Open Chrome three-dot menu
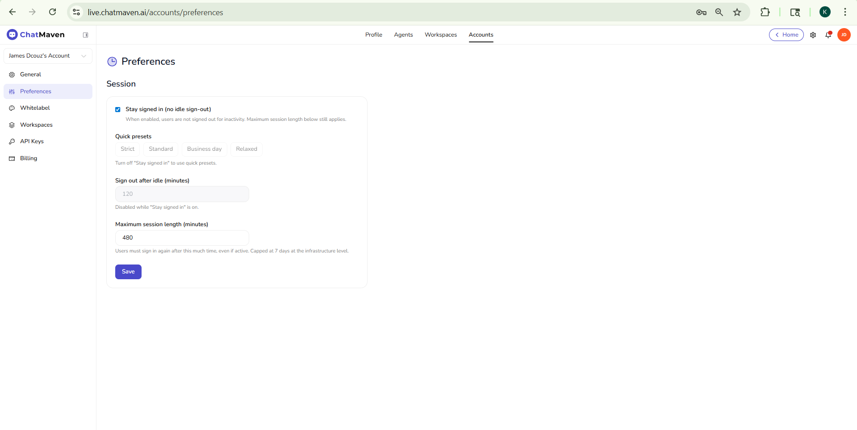The width and height of the screenshot is (857, 430). coord(844,12)
